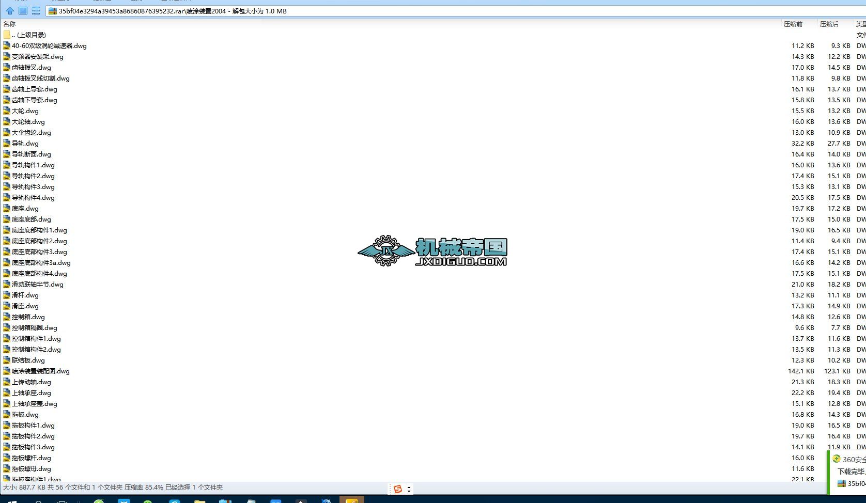Click the DWG icon beside 导轨.dwg
Image resolution: width=866 pixels, height=503 pixels.
(x=6, y=143)
